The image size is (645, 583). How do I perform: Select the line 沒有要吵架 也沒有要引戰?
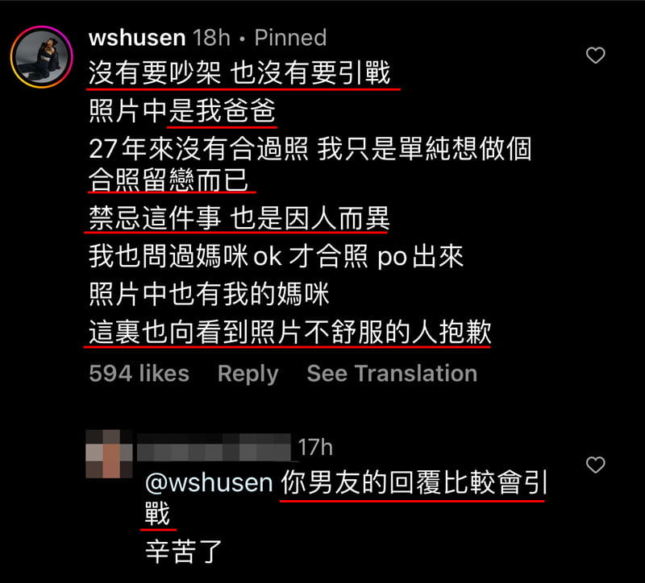[x=239, y=73]
